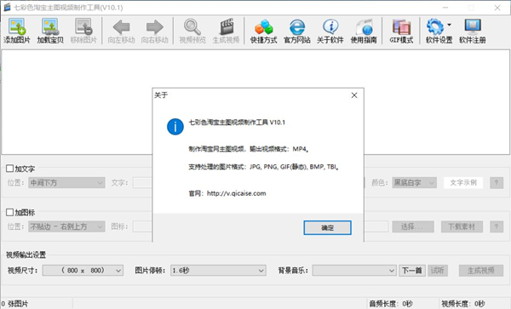511x309 pixels.
Task: Click the 试听 listen preview button
Action: pos(438,270)
